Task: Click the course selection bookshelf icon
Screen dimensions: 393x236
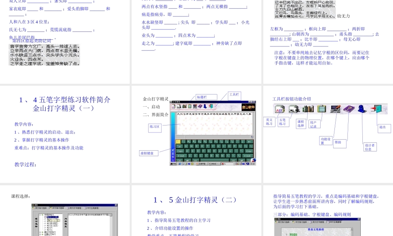Action: pos(308,109)
